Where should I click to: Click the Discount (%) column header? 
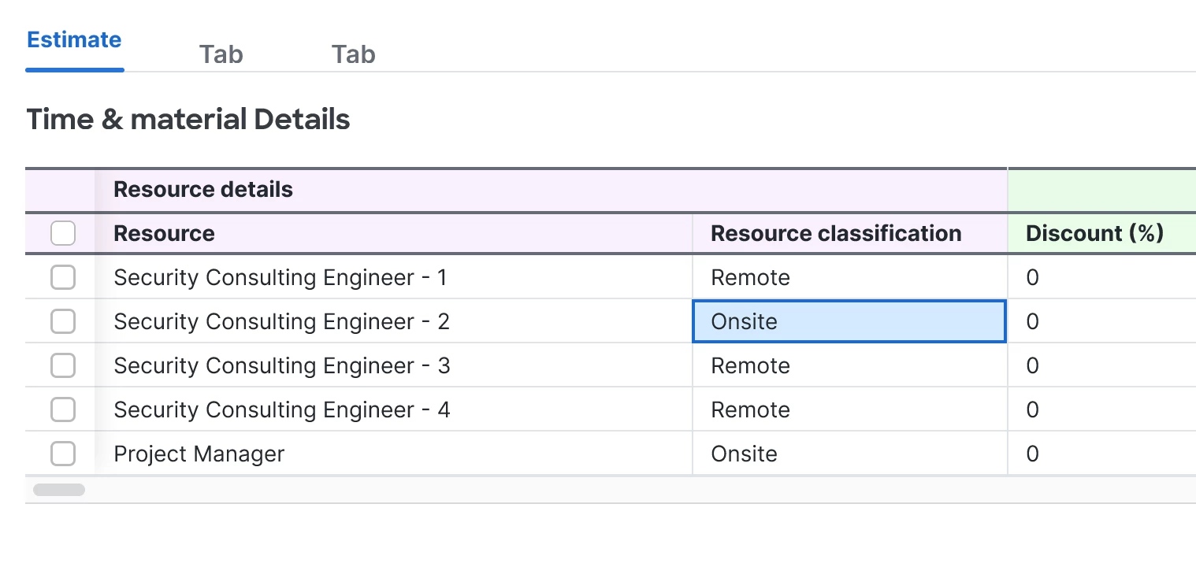(1094, 233)
